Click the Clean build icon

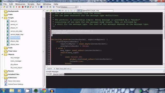pos(19,7)
